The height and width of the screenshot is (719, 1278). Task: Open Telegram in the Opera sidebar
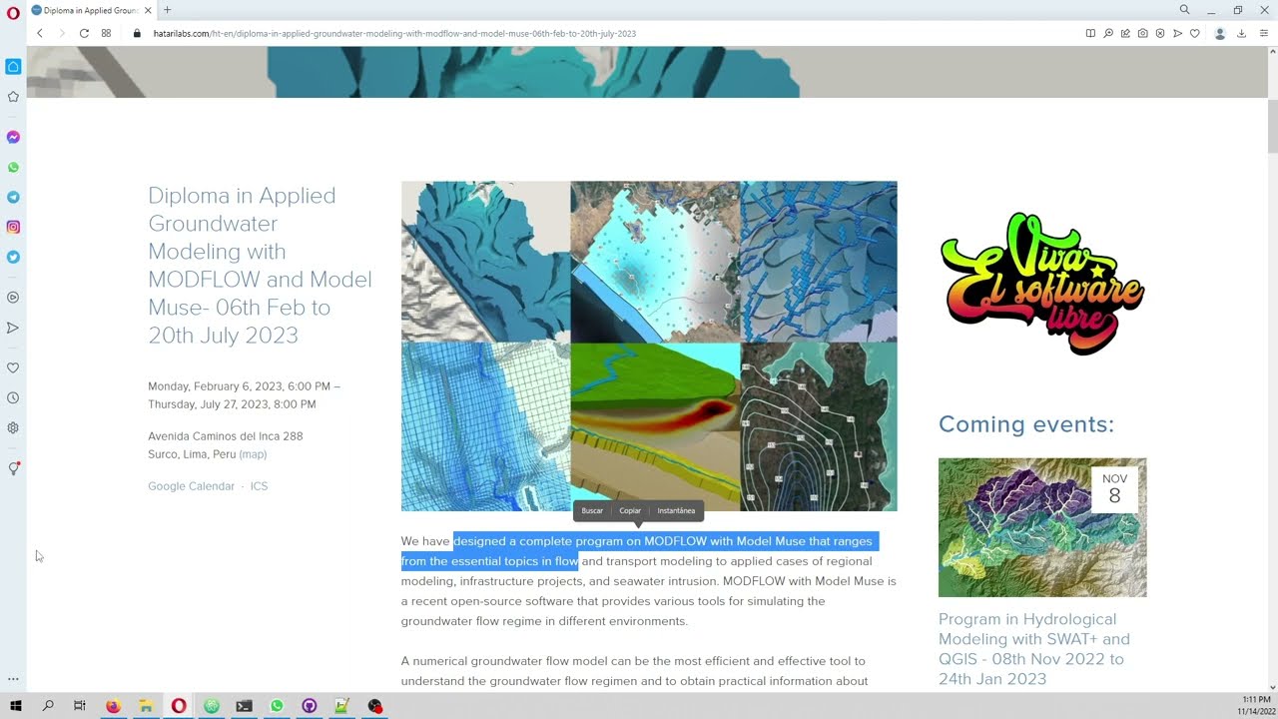13,197
